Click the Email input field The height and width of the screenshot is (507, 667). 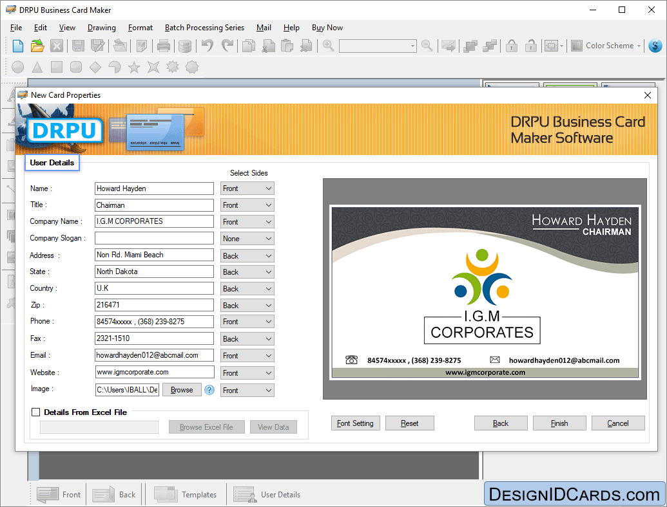tap(154, 355)
